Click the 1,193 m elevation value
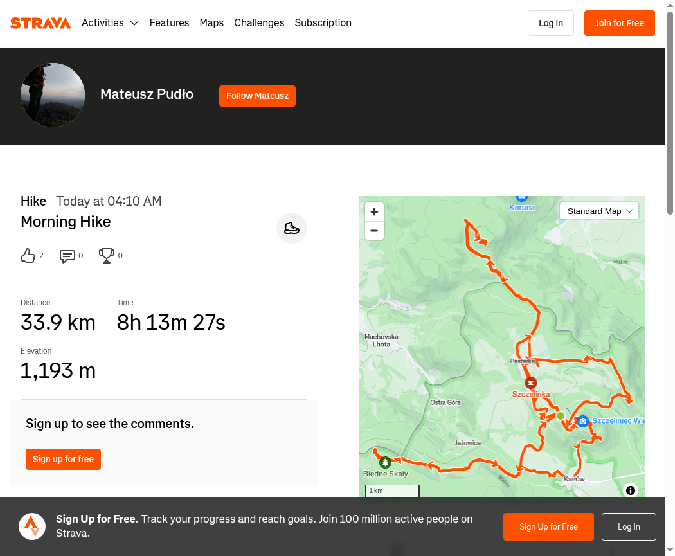The image size is (675, 556). click(58, 371)
